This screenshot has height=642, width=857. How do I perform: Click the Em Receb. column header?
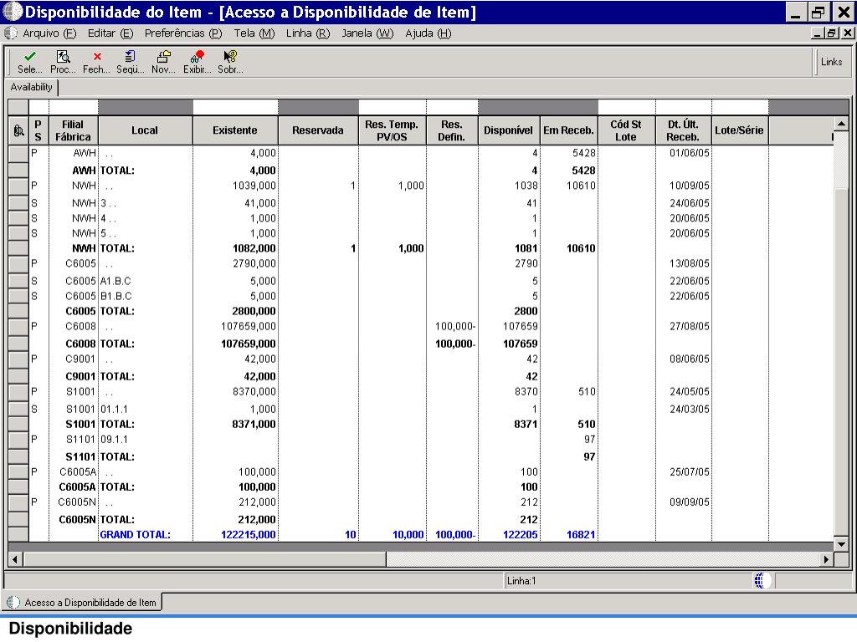pos(568,130)
